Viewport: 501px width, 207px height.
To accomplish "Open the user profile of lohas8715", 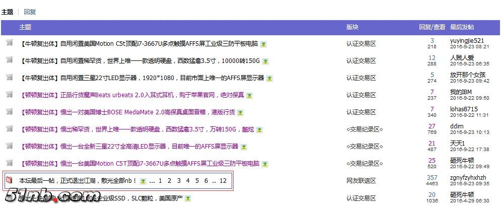I will pyautogui.click(x=464, y=109).
